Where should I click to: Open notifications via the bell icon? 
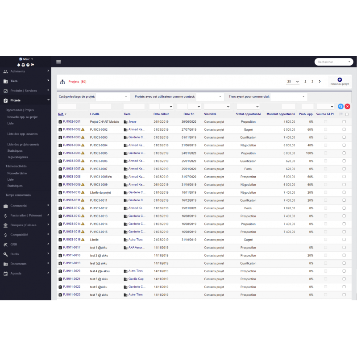(x=19, y=65)
